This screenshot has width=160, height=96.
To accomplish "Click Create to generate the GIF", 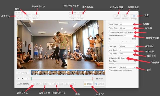I will [88, 84].
